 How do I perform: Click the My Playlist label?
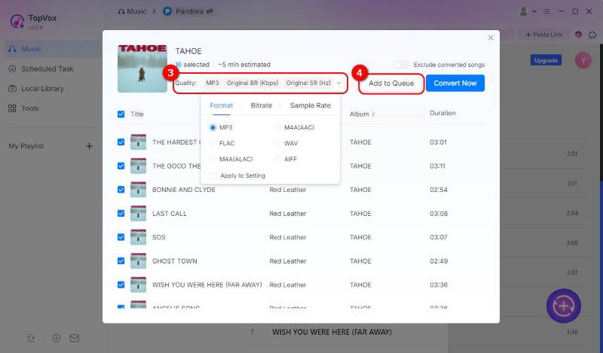[26, 146]
